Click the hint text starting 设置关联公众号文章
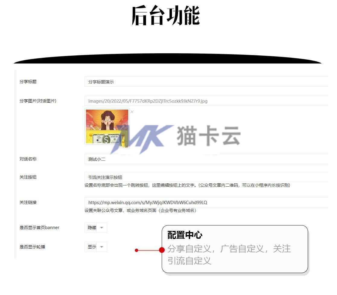 pyautogui.click(x=140, y=210)
